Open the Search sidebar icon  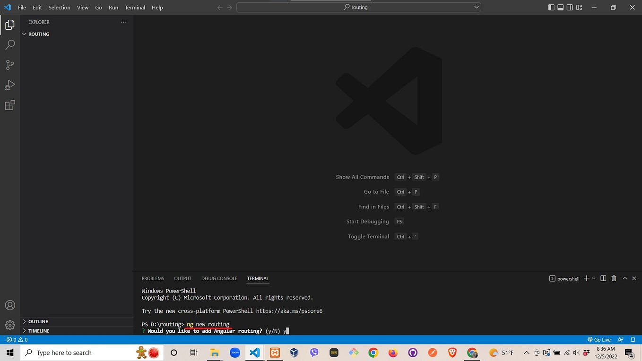10,44
